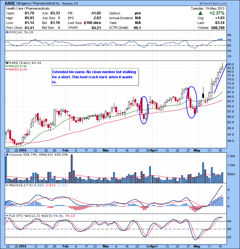Click the date Tuesday 19-May-2015
This screenshot has height=249, width=240.
coord(208,8)
